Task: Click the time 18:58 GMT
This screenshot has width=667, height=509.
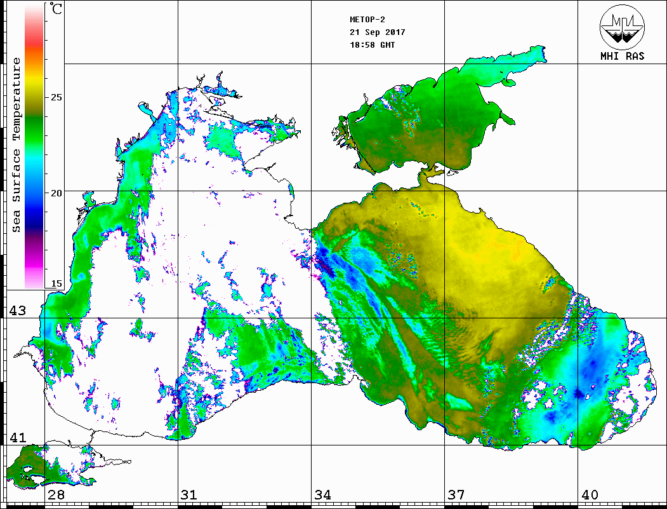Action: [373, 44]
